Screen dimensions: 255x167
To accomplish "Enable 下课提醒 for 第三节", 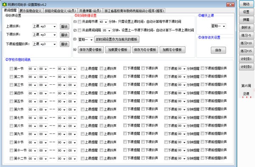I will [125, 84].
